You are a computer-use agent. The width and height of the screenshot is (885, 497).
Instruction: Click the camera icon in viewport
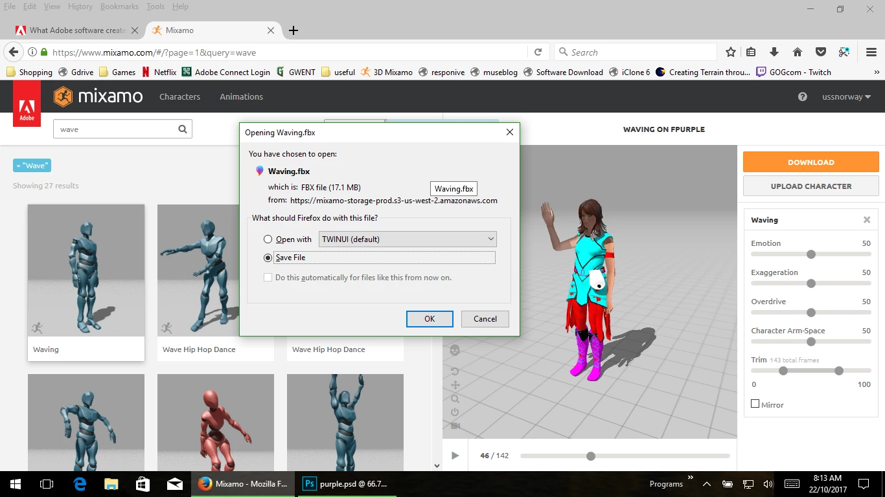455,426
